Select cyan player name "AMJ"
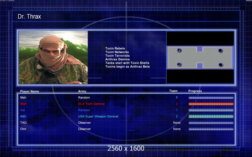The height and width of the screenshot is (157, 252). click(23, 116)
